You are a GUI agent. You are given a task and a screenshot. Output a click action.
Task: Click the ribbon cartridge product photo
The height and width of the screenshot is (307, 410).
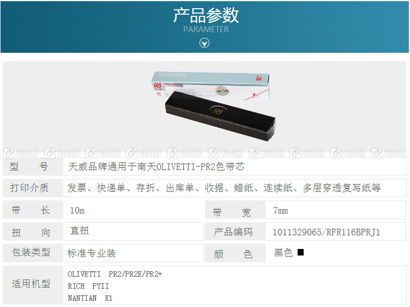click(x=214, y=106)
